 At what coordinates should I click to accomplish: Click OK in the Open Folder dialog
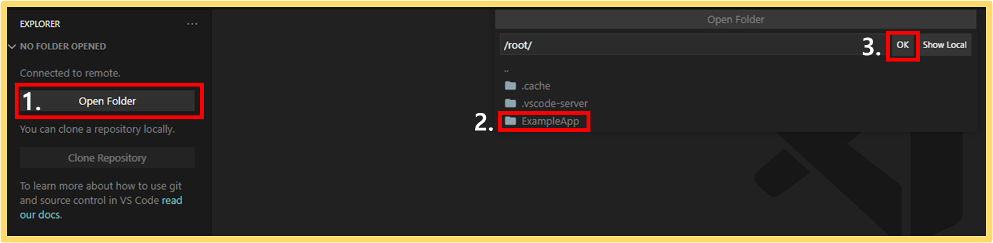[903, 45]
